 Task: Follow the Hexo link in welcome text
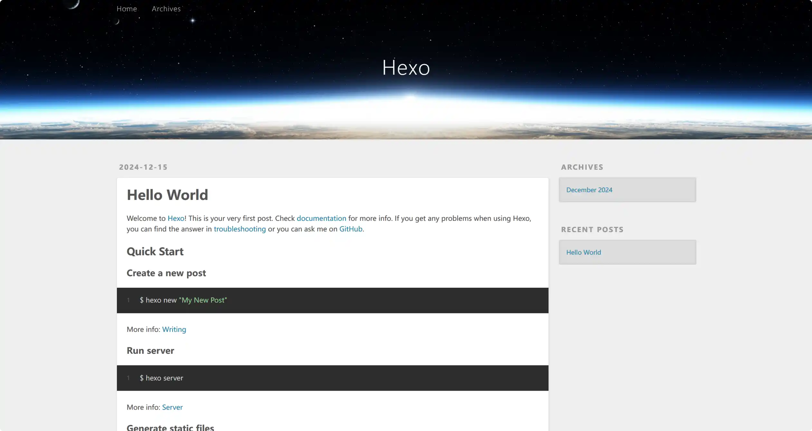pyautogui.click(x=176, y=218)
